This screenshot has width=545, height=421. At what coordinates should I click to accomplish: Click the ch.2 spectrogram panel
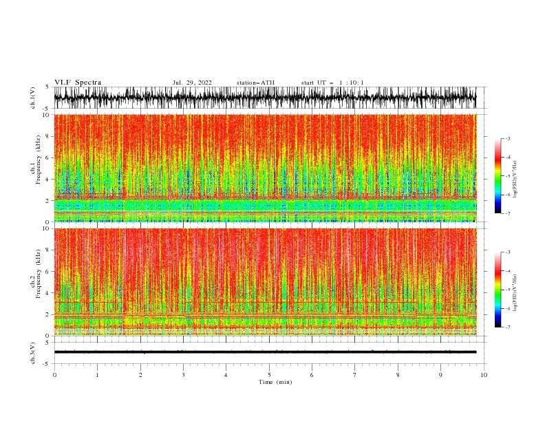point(265,282)
